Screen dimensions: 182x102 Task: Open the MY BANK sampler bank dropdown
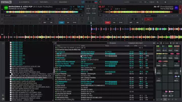click(x=166, y=43)
